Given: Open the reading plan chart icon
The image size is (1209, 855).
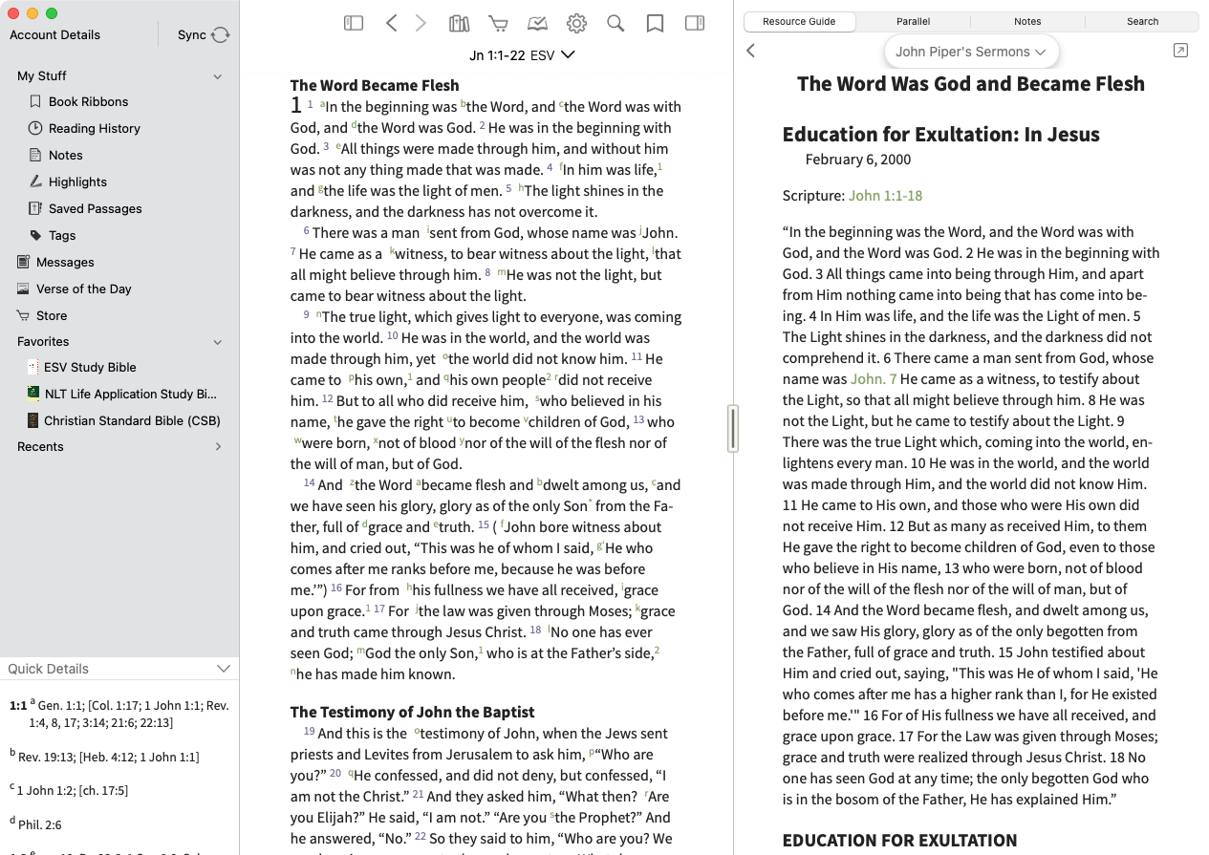Looking at the screenshot, I should pyautogui.click(x=537, y=23).
